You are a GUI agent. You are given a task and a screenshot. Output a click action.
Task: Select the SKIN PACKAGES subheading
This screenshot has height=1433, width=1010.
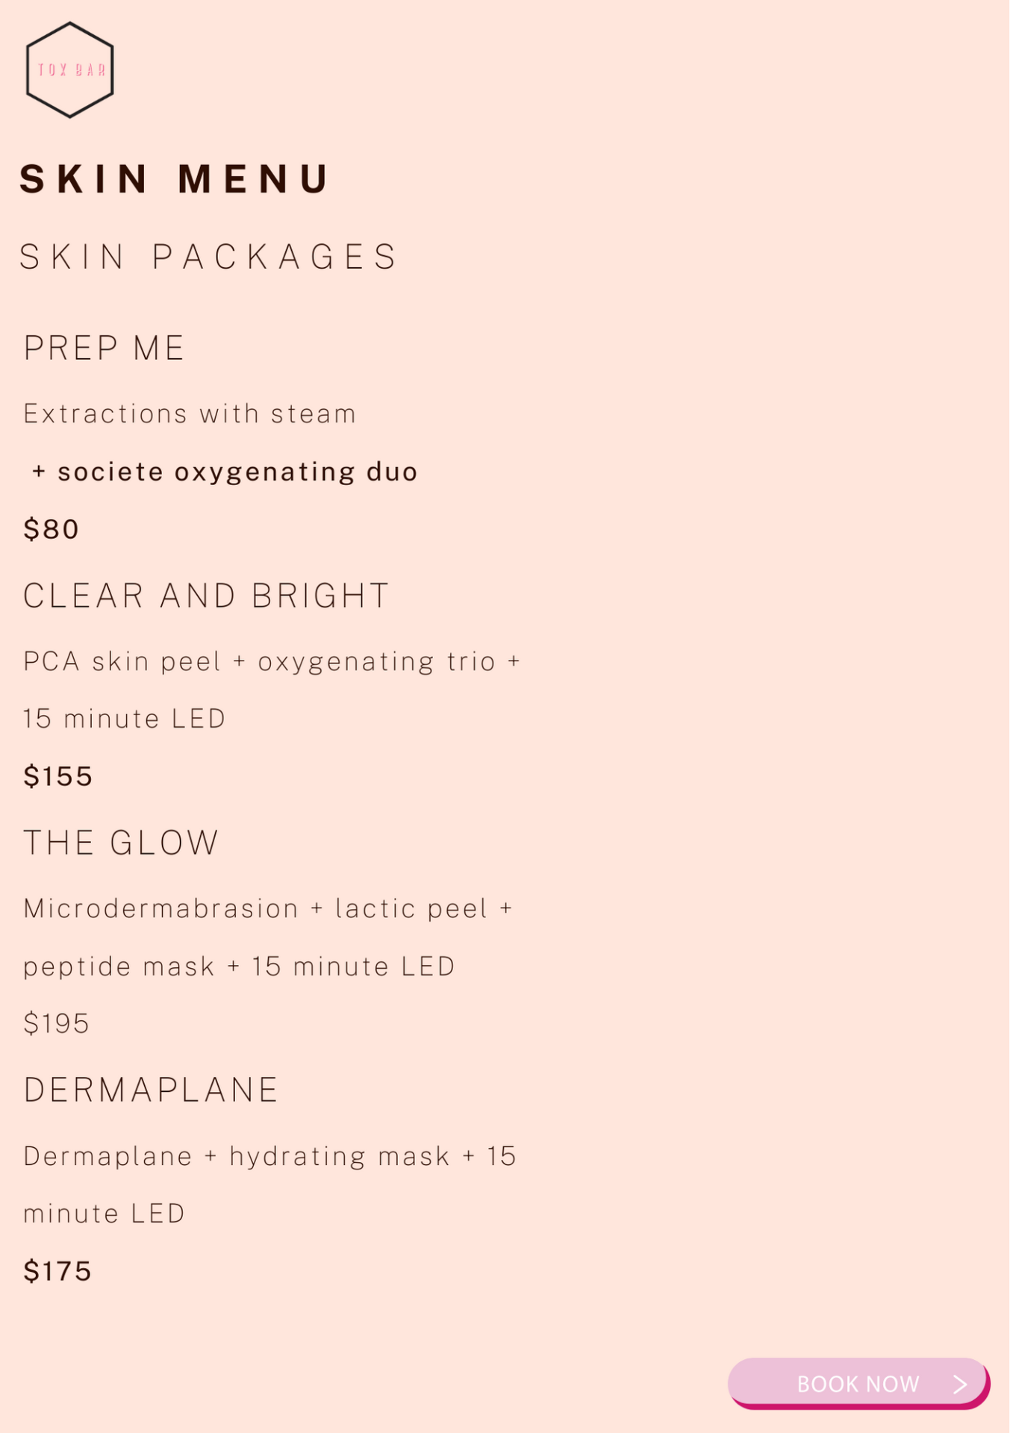pos(208,257)
